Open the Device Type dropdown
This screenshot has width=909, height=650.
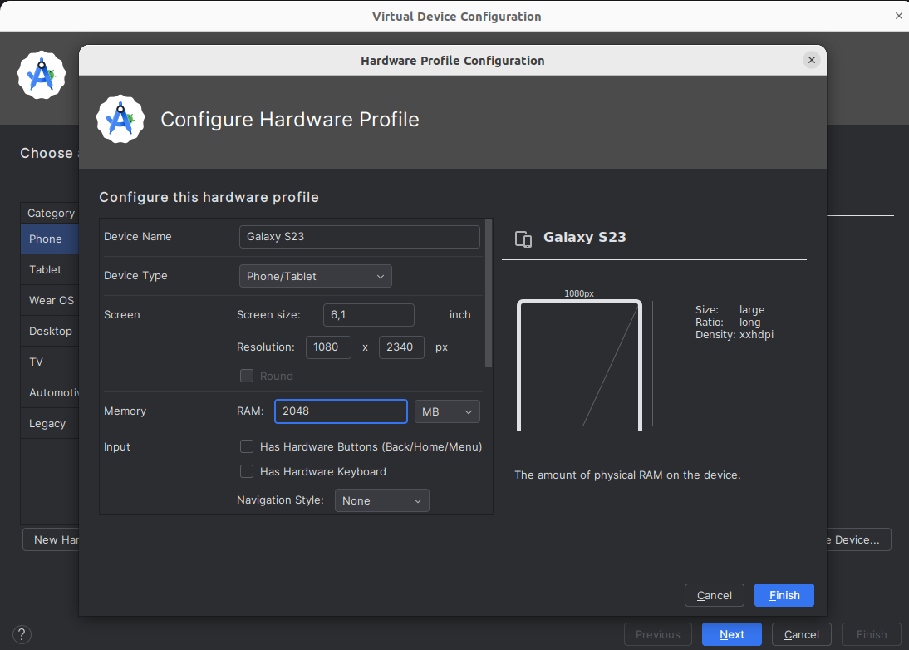click(316, 276)
